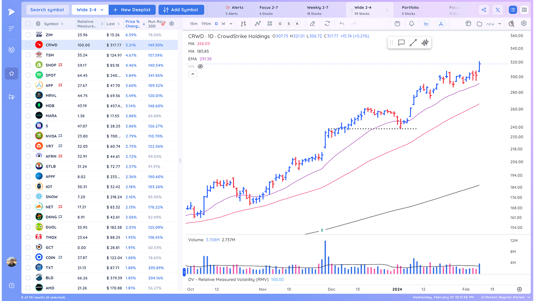Collapse the indicator legend chevron
The image size is (535, 301).
[x=193, y=74]
